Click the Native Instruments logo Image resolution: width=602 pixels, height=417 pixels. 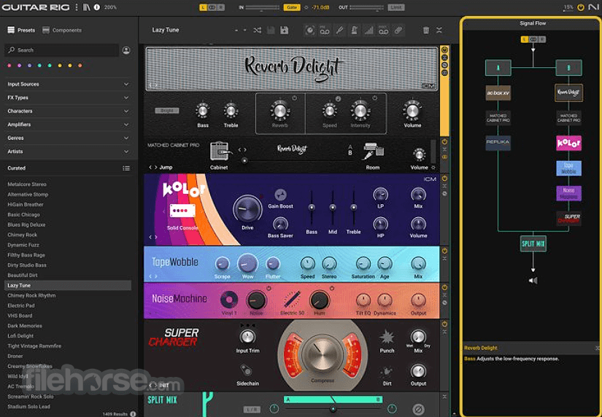pos(593,7)
